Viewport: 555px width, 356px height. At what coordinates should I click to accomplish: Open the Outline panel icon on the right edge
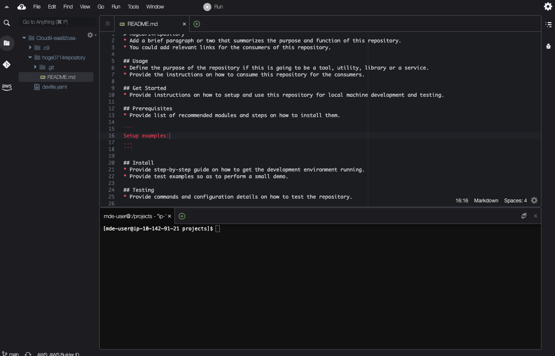coord(549,25)
